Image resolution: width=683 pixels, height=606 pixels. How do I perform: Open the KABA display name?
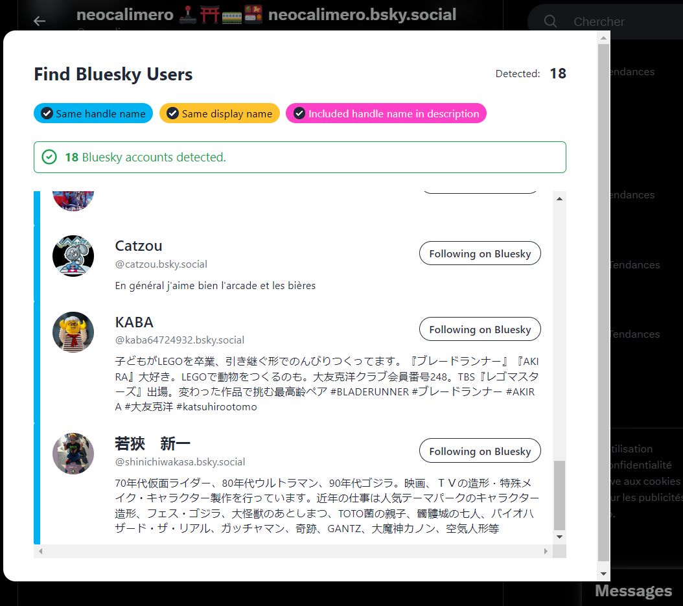click(x=134, y=322)
